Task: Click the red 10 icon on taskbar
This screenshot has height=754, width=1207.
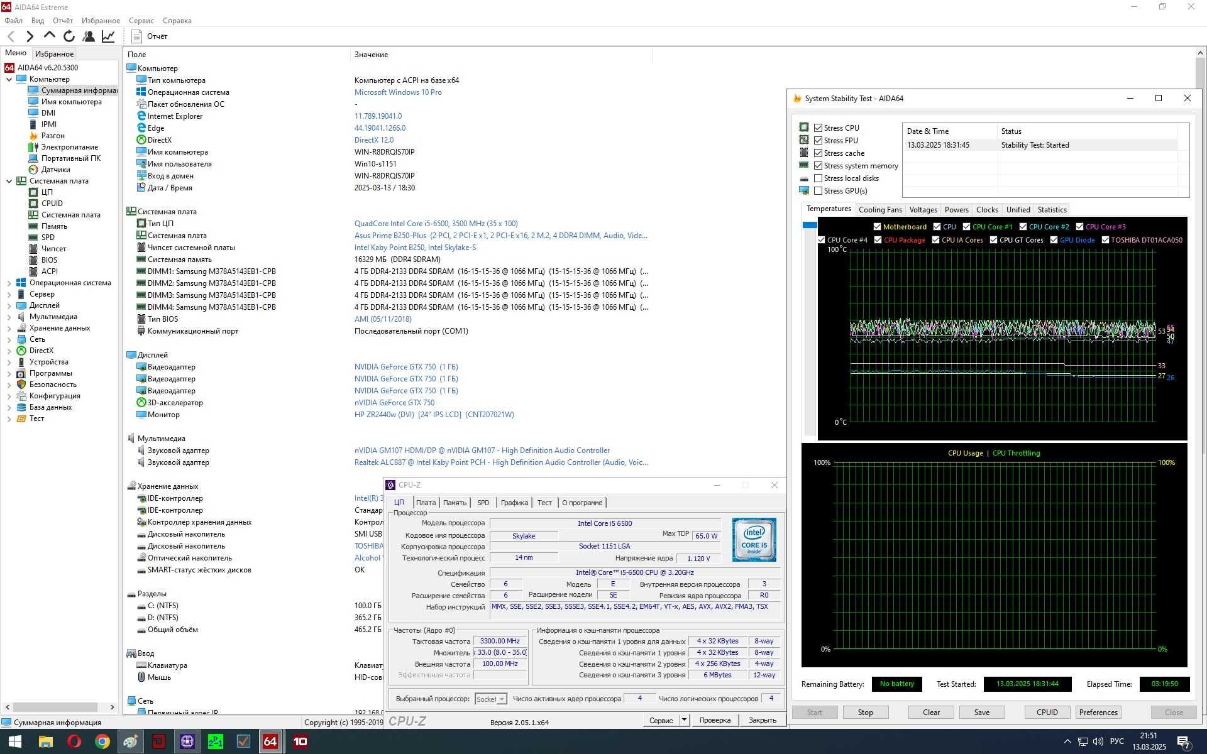Action: pyautogui.click(x=300, y=741)
